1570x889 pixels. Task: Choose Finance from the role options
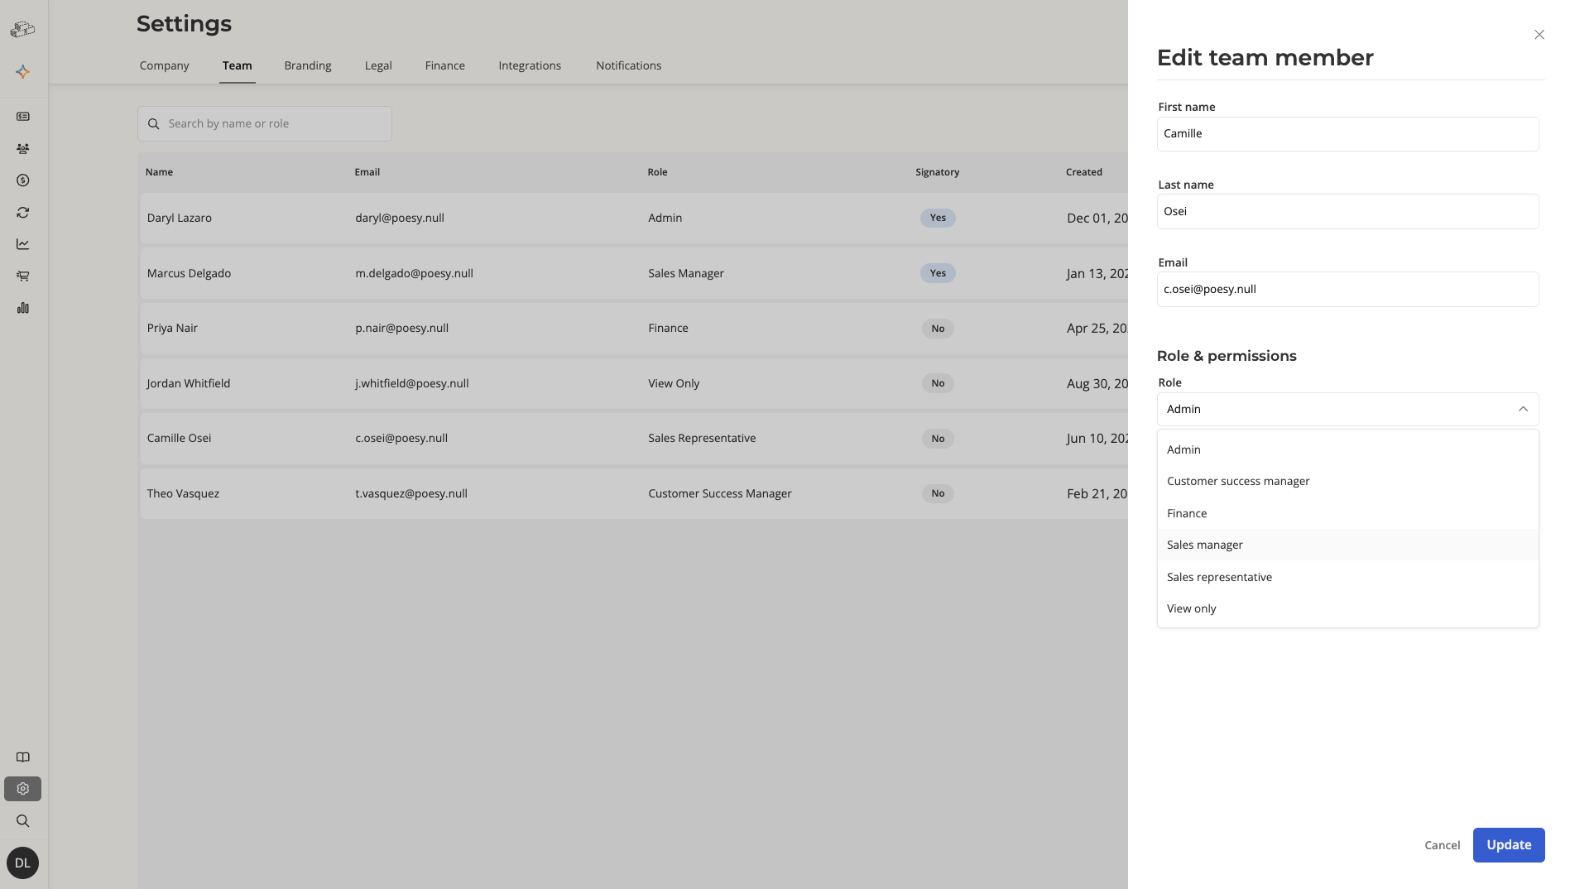1347,513
